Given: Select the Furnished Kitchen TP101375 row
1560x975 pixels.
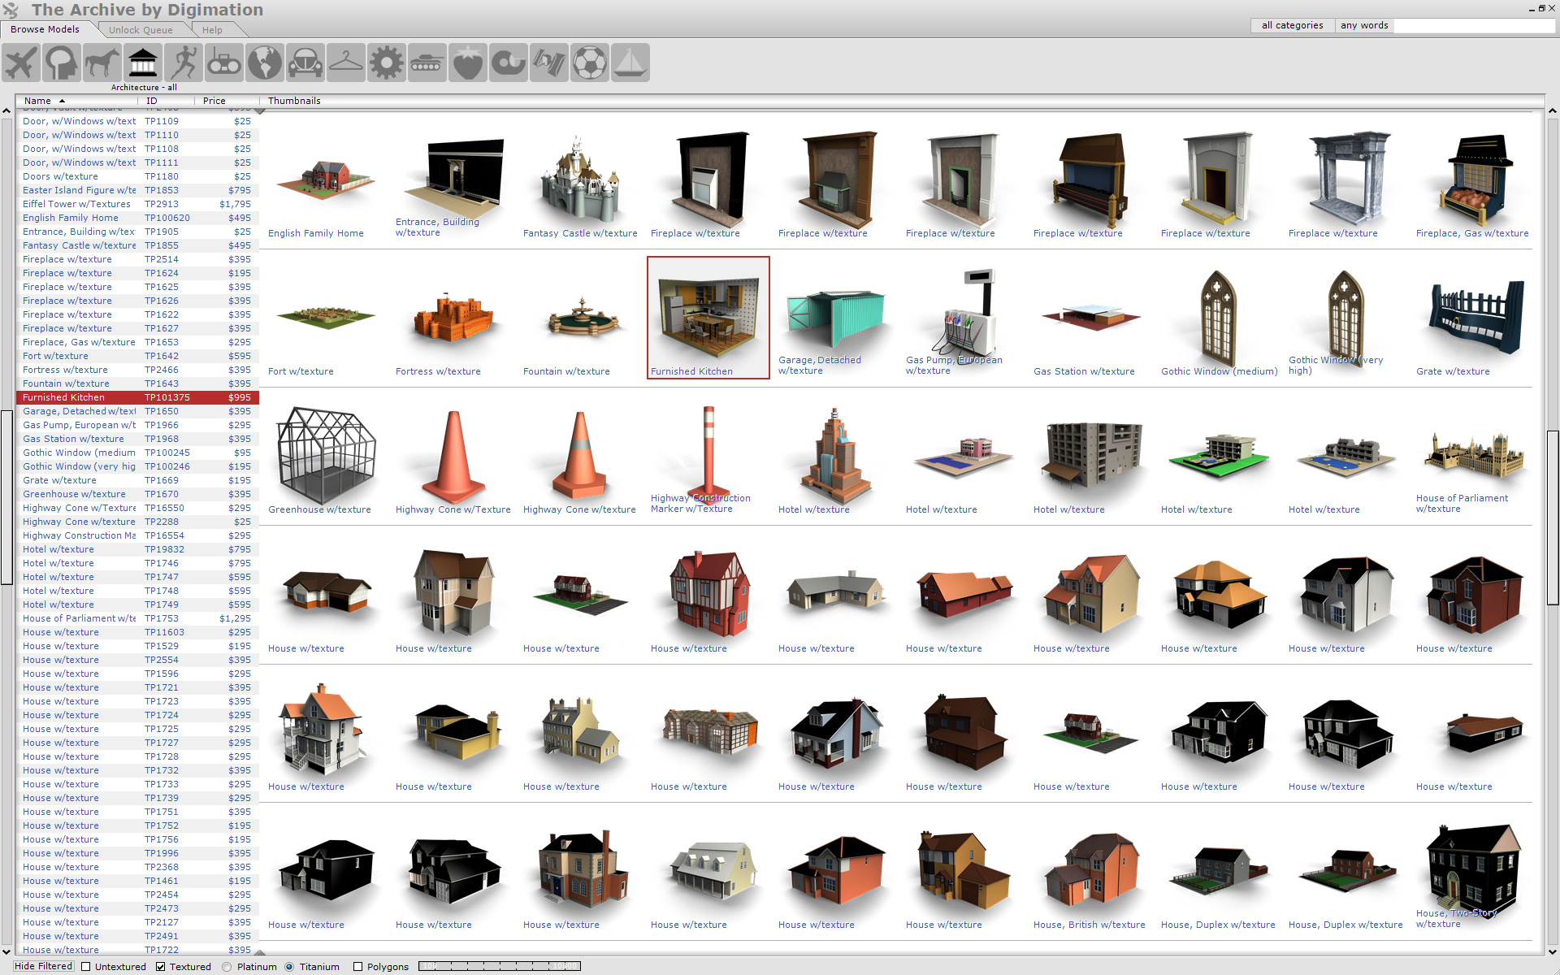Looking at the screenshot, I should tap(137, 397).
